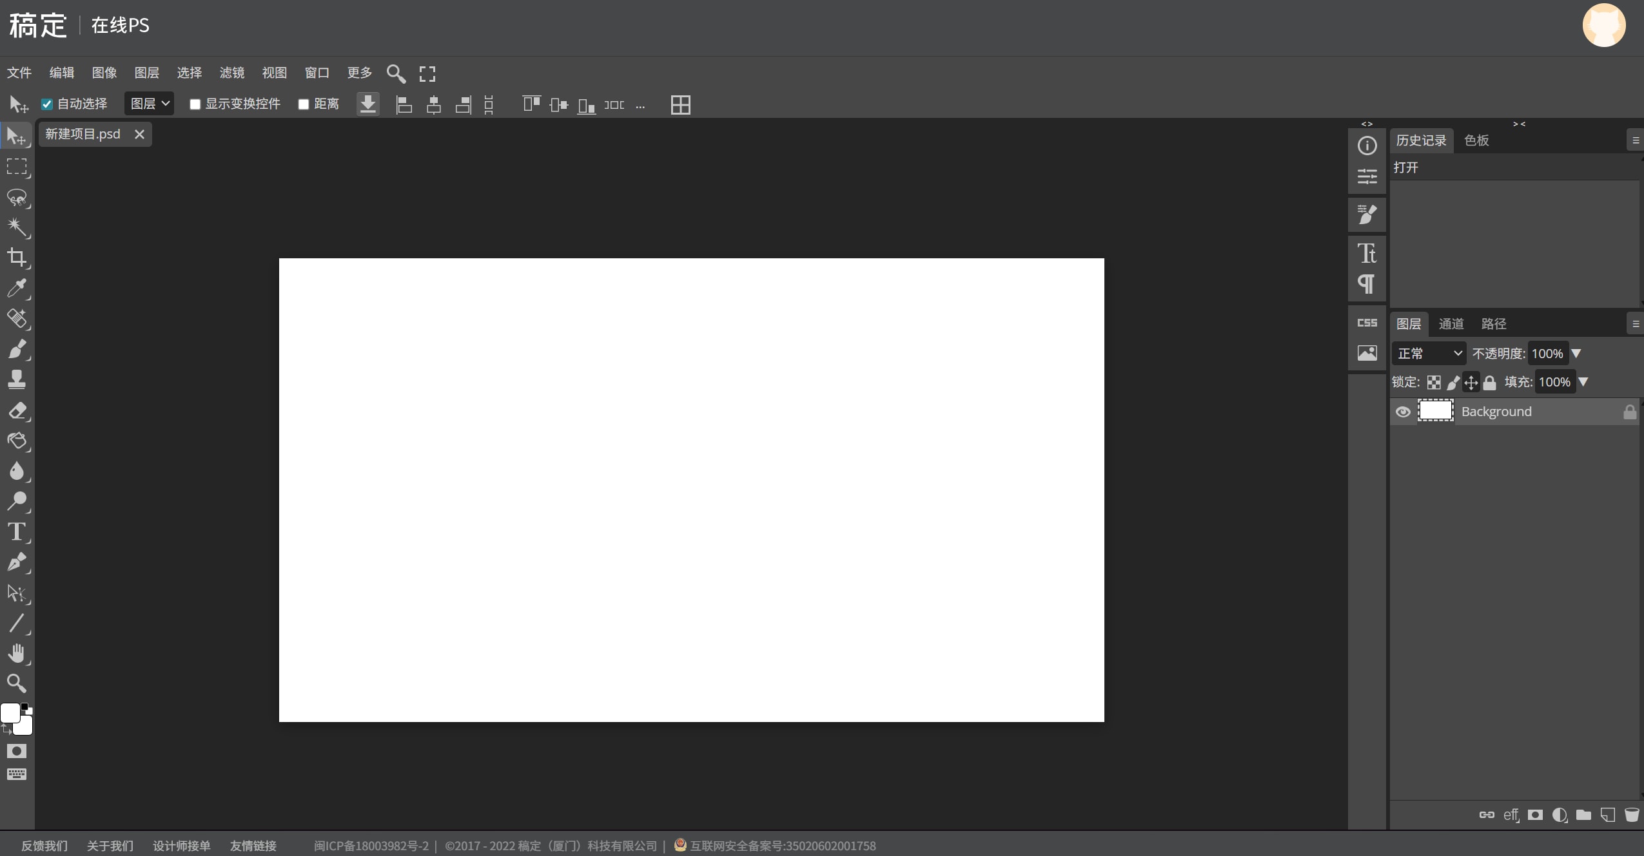The height and width of the screenshot is (856, 1644).
Task: Uncheck the 自动选择 checkbox
Action: click(x=47, y=104)
